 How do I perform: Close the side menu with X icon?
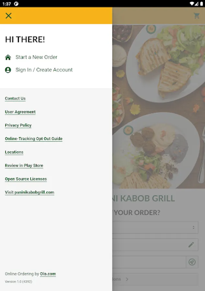[x=8, y=16]
